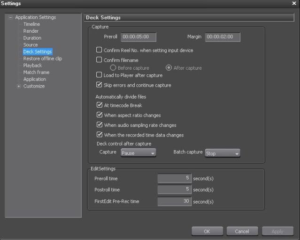Select Application item under Application Settings
Viewport: 300px width, 240px height.
coord(35,79)
